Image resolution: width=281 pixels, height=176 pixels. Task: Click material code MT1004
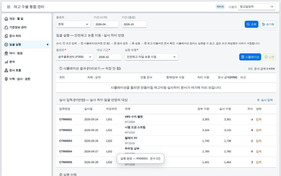point(130,122)
